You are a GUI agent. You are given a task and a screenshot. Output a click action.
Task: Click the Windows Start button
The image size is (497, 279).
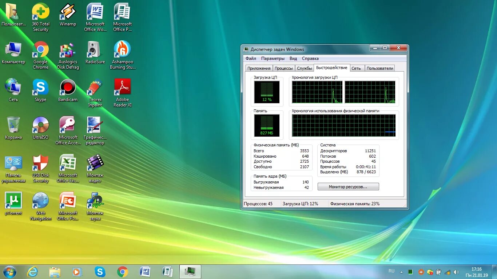(x=10, y=271)
